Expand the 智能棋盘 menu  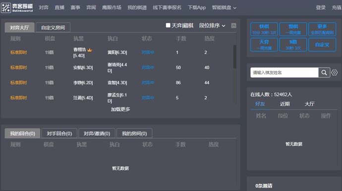pyautogui.click(x=224, y=7)
